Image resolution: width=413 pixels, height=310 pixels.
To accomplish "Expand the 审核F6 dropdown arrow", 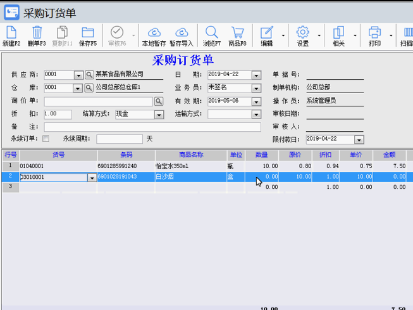I will (x=133, y=36).
